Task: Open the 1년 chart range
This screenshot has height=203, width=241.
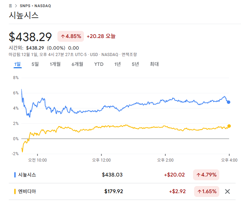Action: [x=118, y=64]
